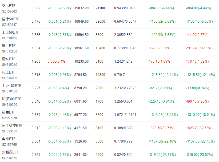This screenshot has width=219, height=162.
Task: Select profit 932.88(9.30%)
Action: click(x=160, y=48)
